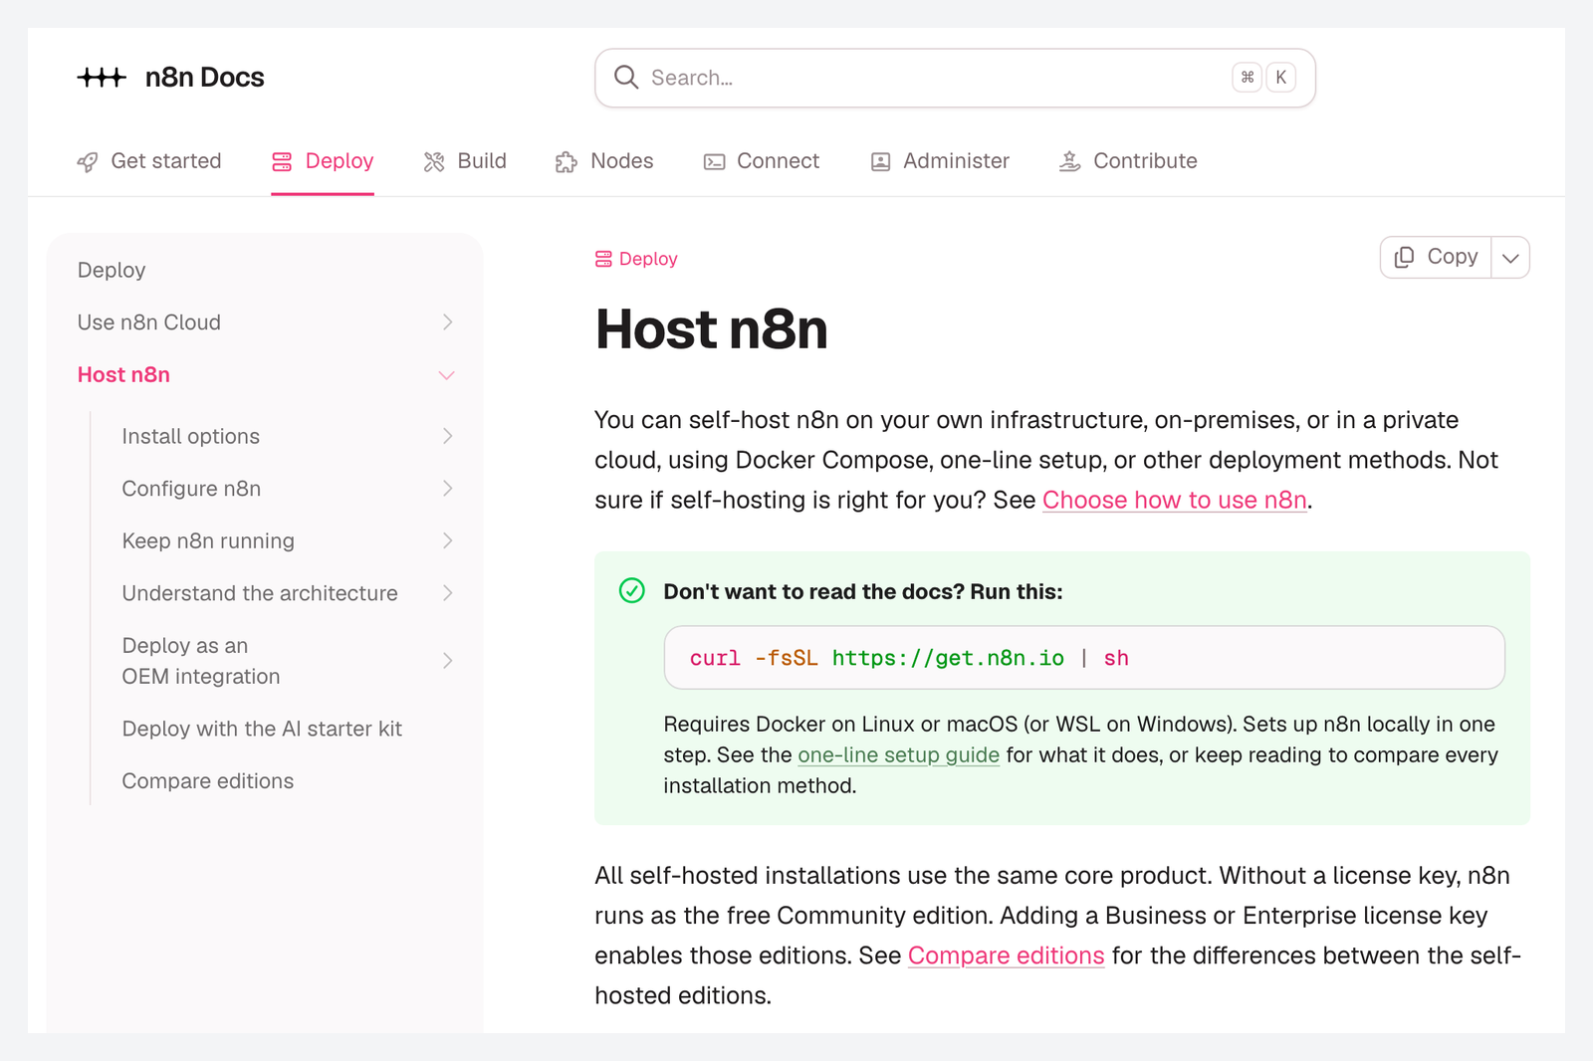Select the Deploy sidebar heading item
Image resolution: width=1593 pixels, height=1061 pixels.
point(112,270)
